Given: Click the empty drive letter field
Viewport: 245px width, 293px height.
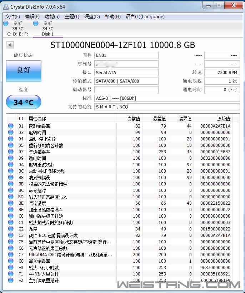Looking at the screenshot, I should click(126, 90).
